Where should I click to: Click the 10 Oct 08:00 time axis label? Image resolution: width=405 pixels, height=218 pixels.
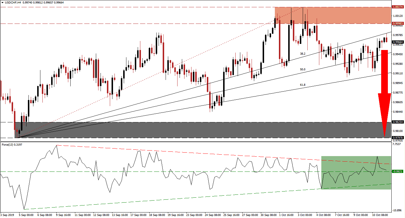379,215
